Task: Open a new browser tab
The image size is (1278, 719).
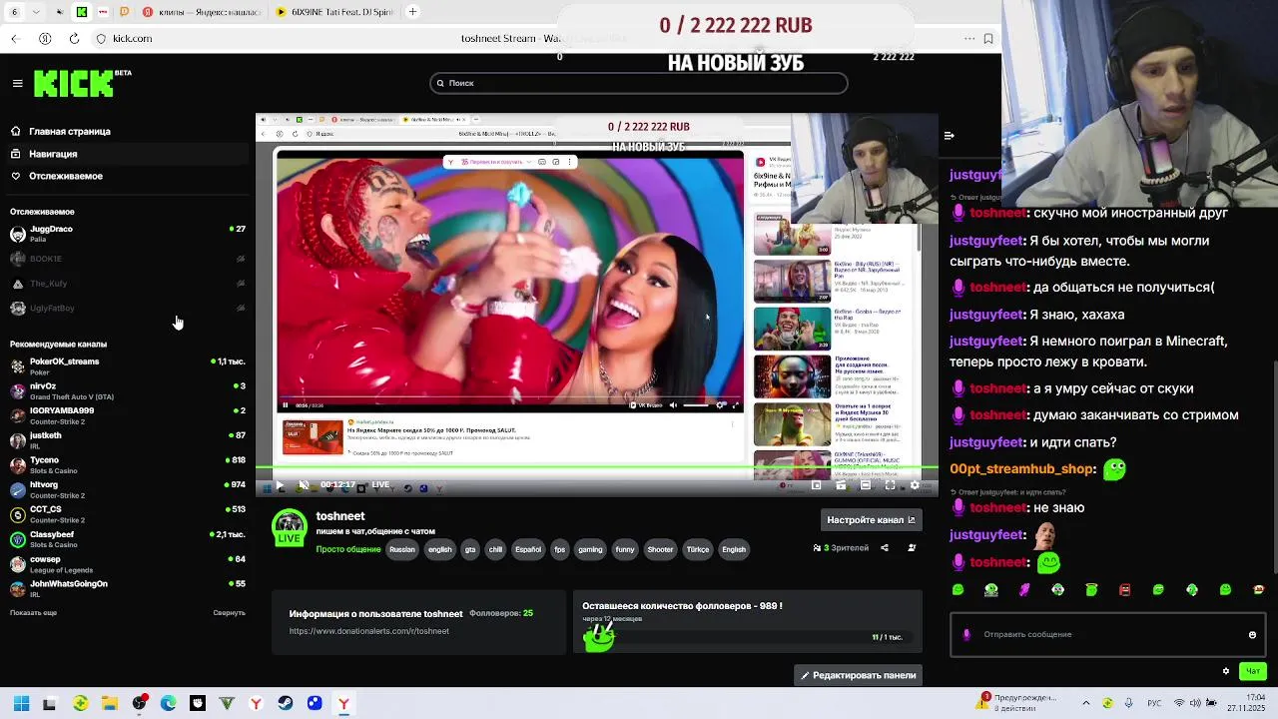Action: (412, 12)
